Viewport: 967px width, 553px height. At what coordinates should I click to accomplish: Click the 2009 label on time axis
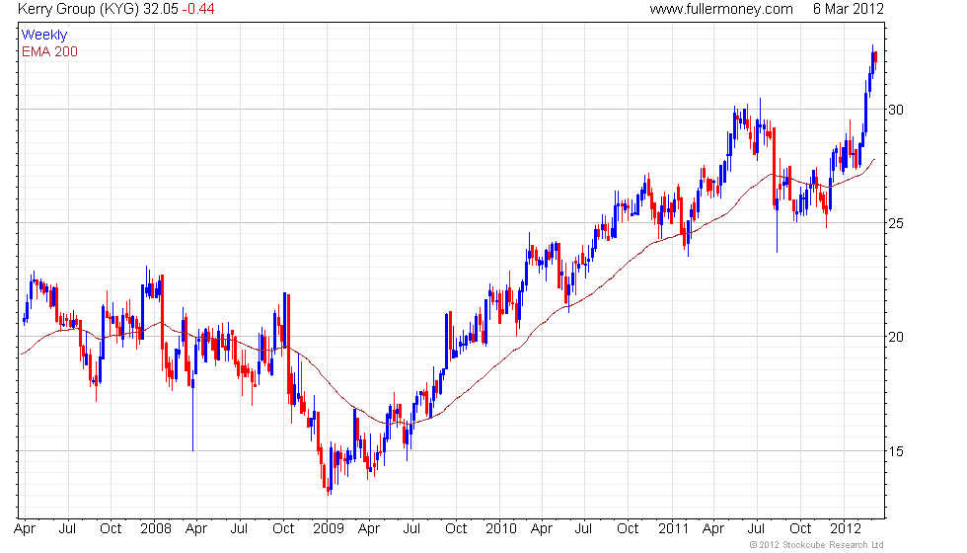[x=328, y=529]
